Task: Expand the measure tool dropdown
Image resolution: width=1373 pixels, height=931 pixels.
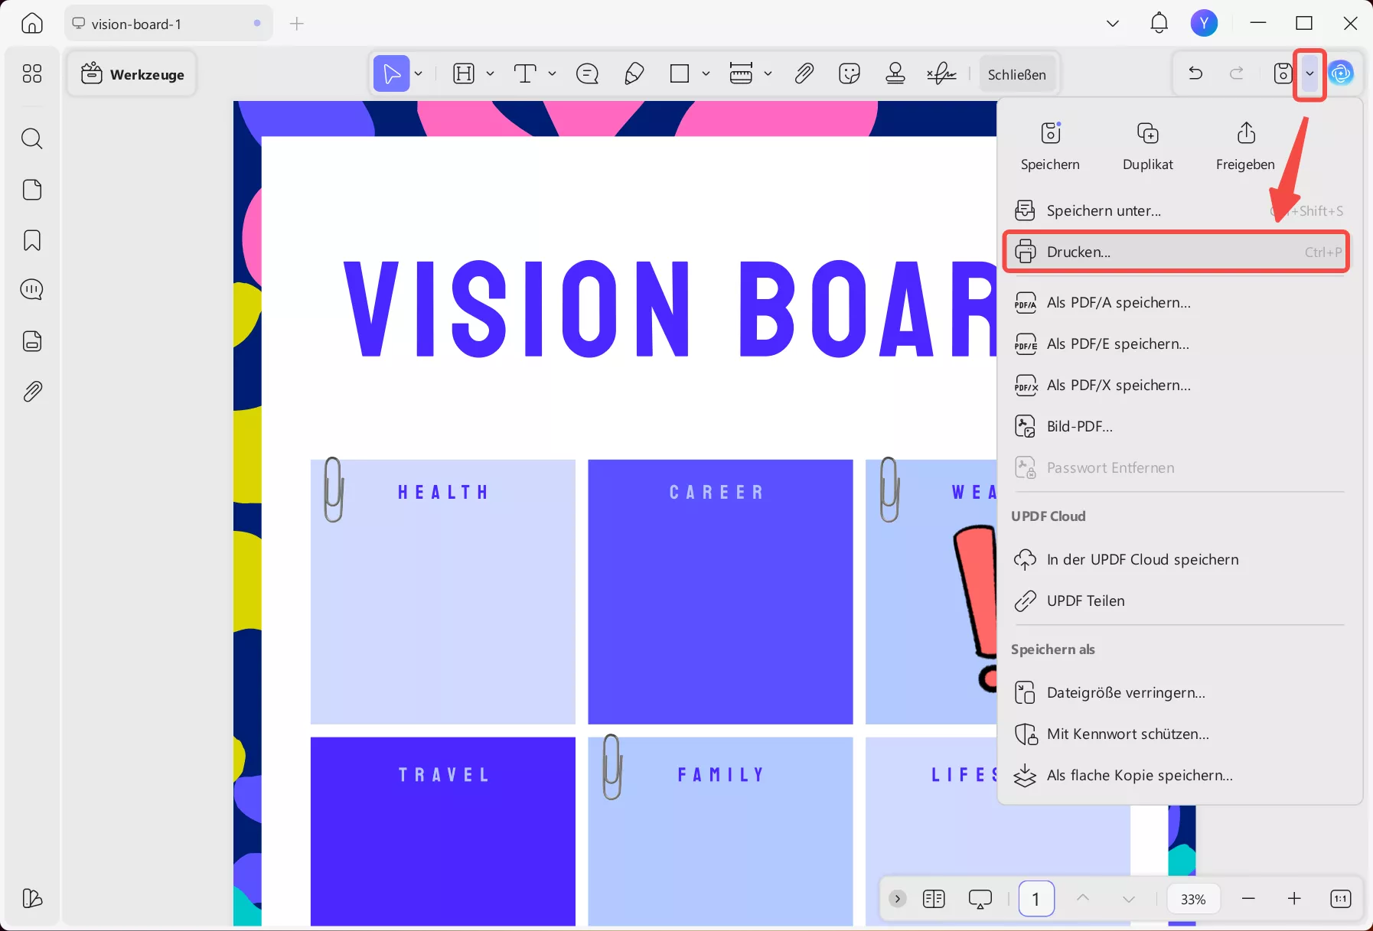Action: 768,73
